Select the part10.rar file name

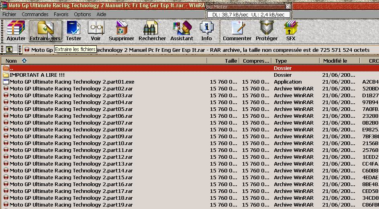pos(71,143)
